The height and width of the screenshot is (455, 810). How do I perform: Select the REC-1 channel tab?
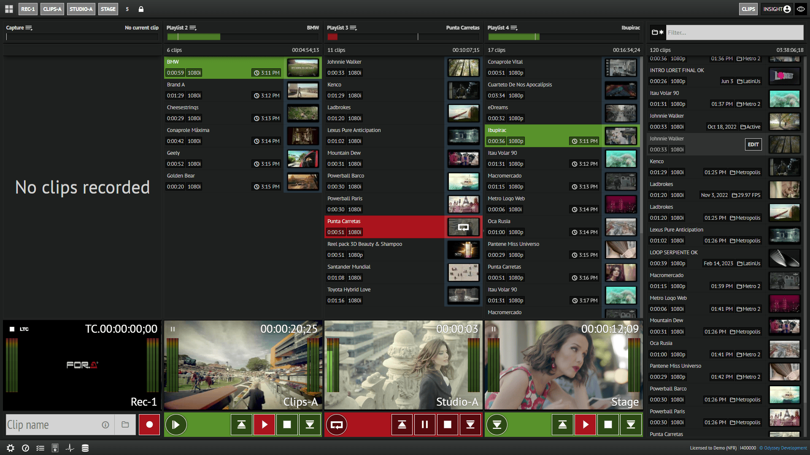28,9
